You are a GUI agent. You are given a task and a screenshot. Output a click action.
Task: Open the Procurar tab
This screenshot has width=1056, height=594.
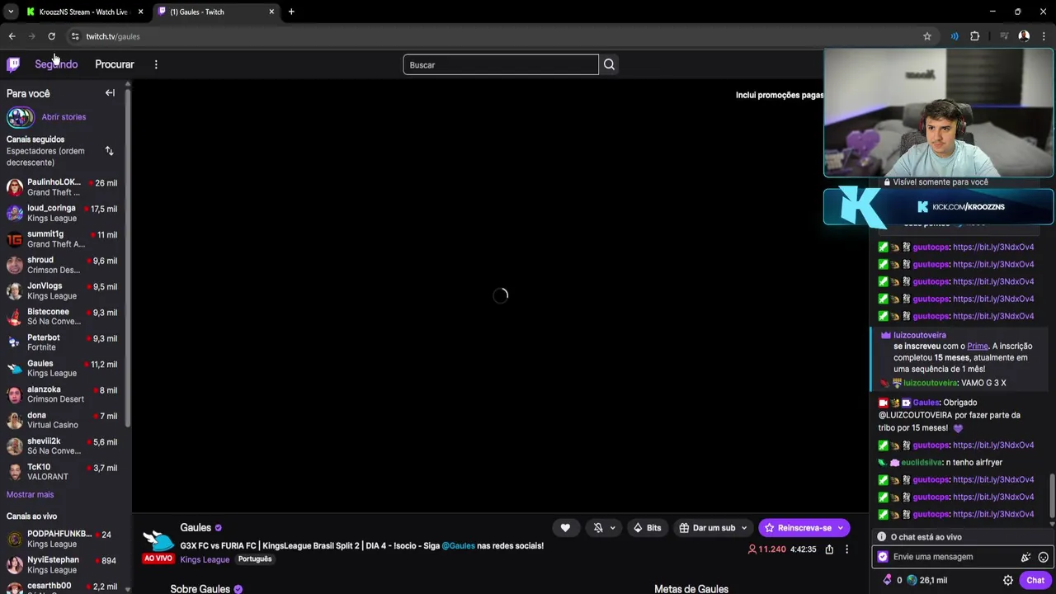(115, 64)
